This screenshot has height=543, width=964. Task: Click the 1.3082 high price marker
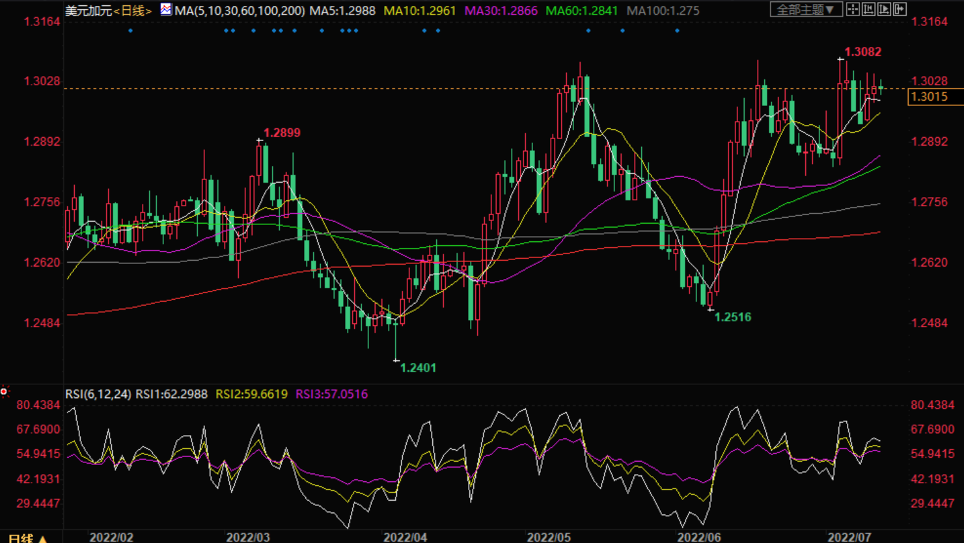pyautogui.click(x=862, y=52)
